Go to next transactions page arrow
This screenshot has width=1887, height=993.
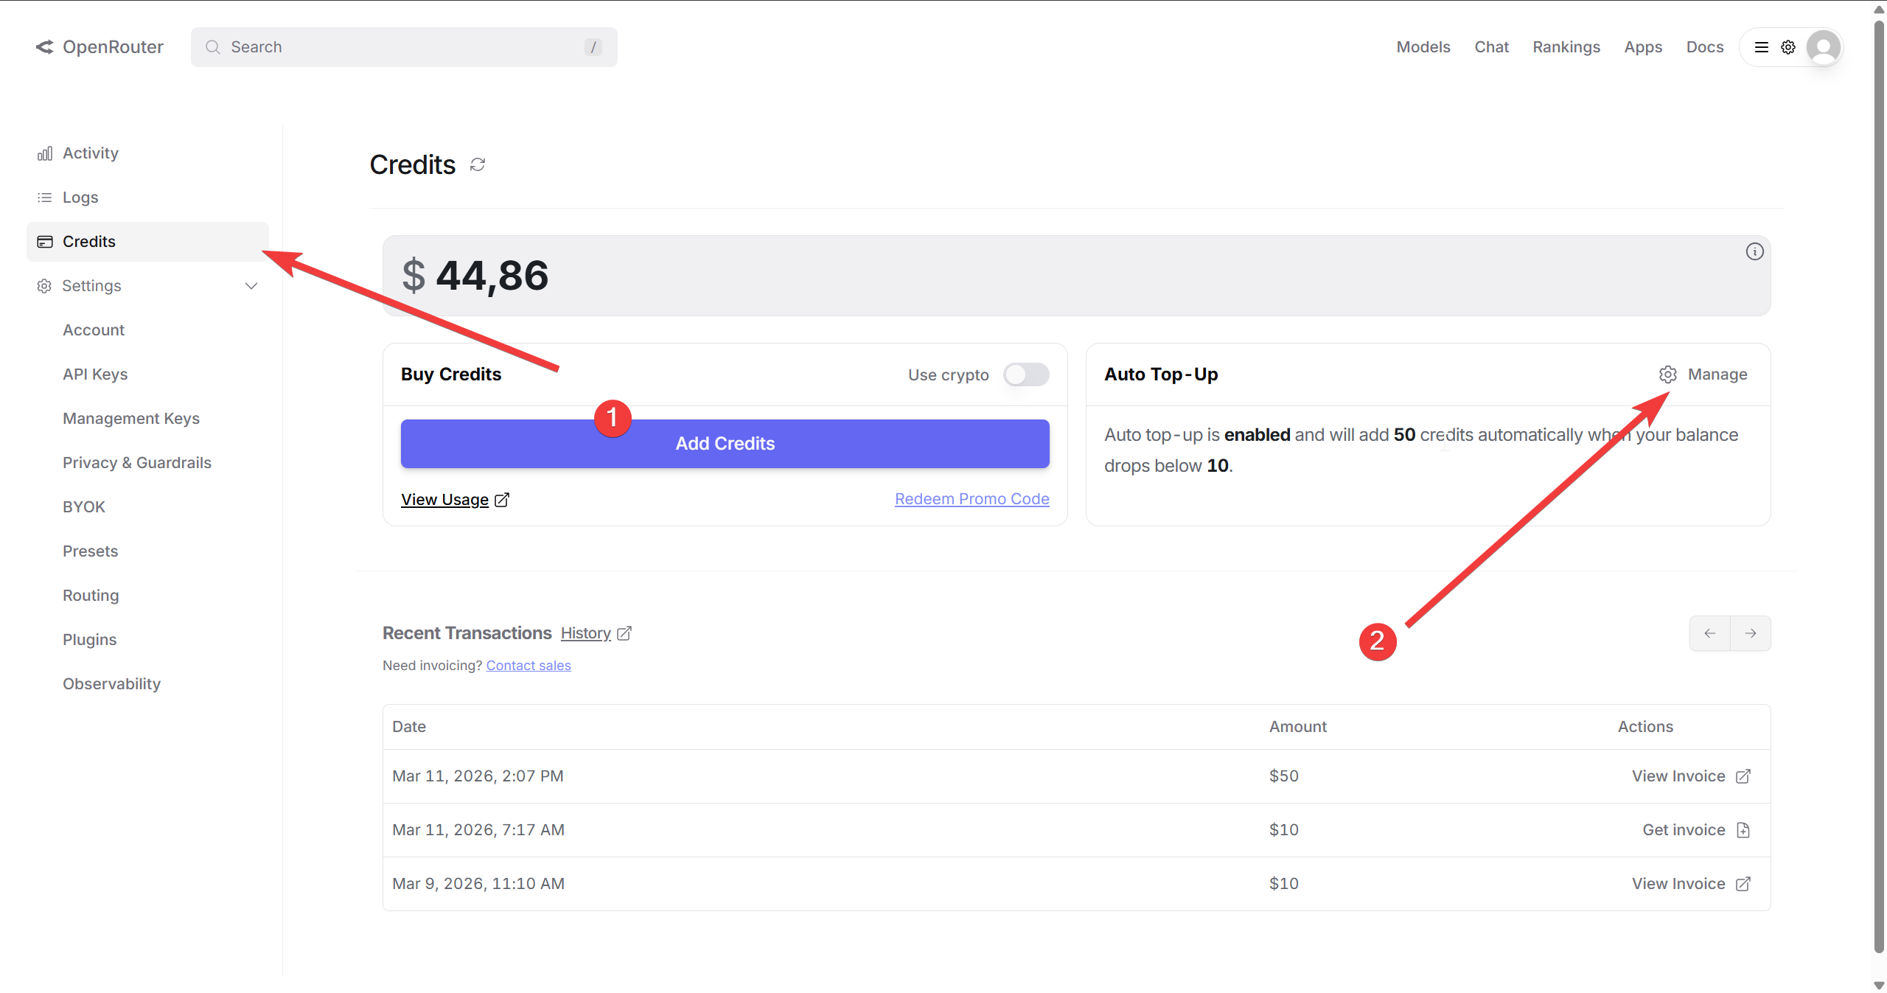pyautogui.click(x=1751, y=633)
